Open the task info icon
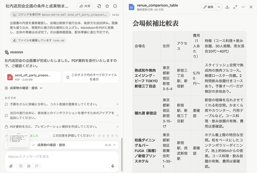This screenshot has width=257, height=173. (115, 6)
